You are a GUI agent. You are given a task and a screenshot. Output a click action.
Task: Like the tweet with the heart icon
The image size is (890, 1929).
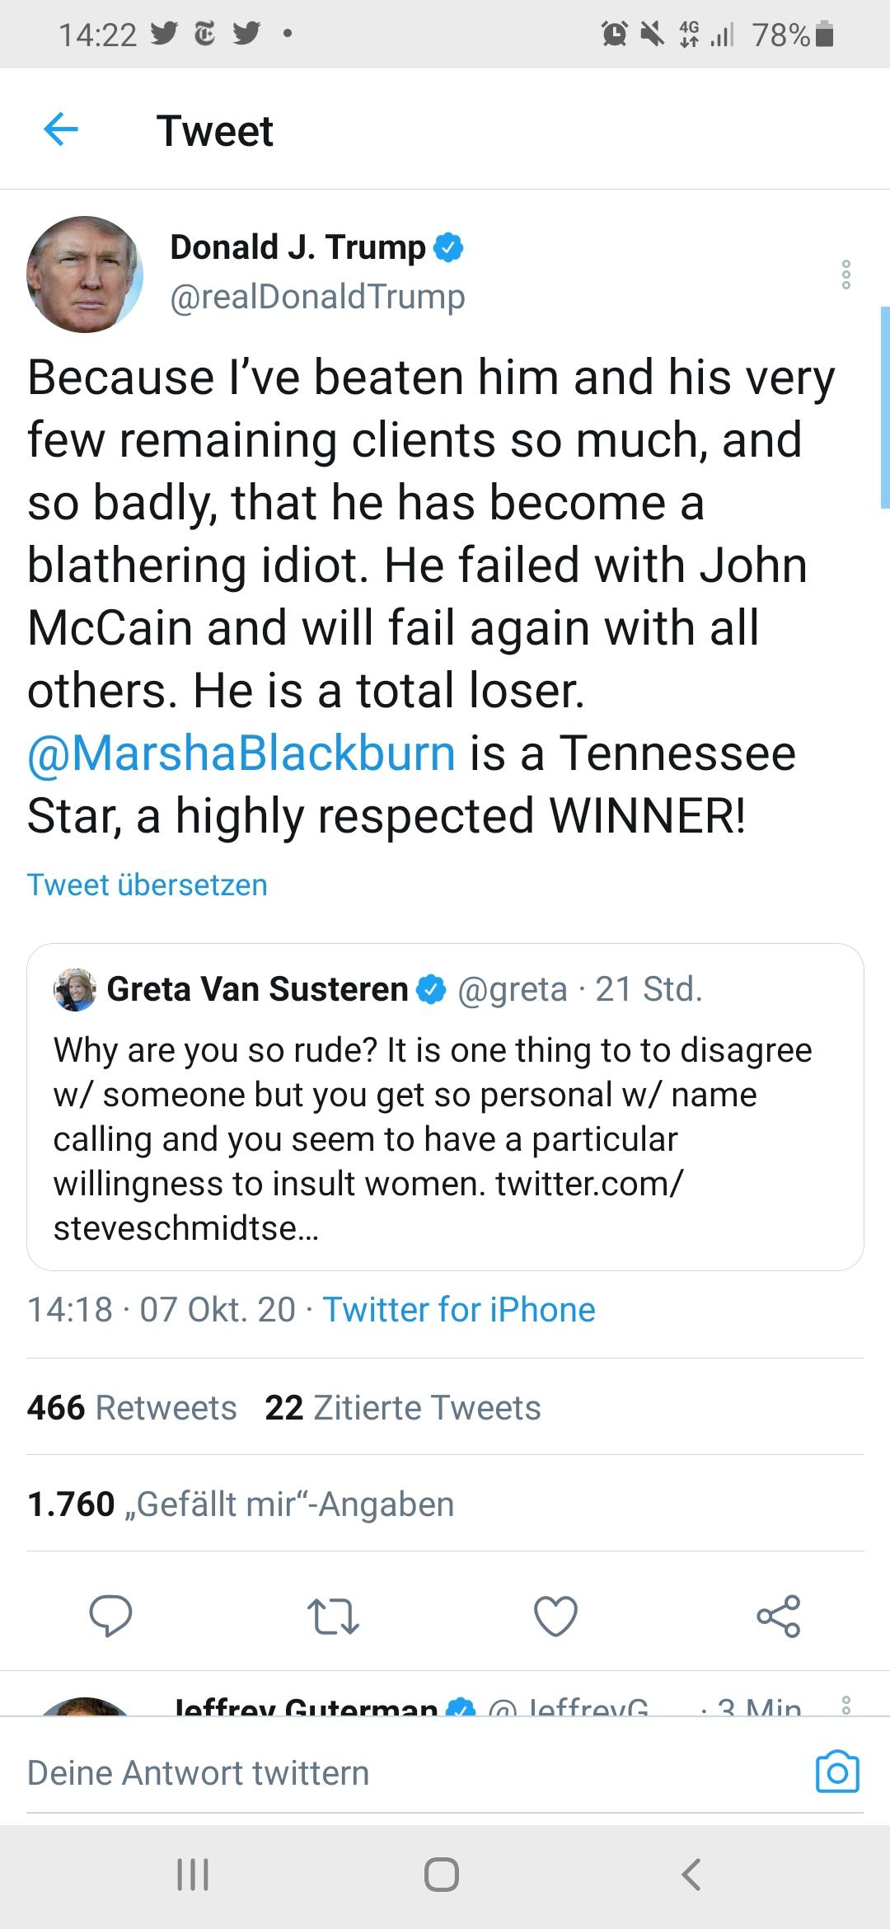pos(555,1616)
